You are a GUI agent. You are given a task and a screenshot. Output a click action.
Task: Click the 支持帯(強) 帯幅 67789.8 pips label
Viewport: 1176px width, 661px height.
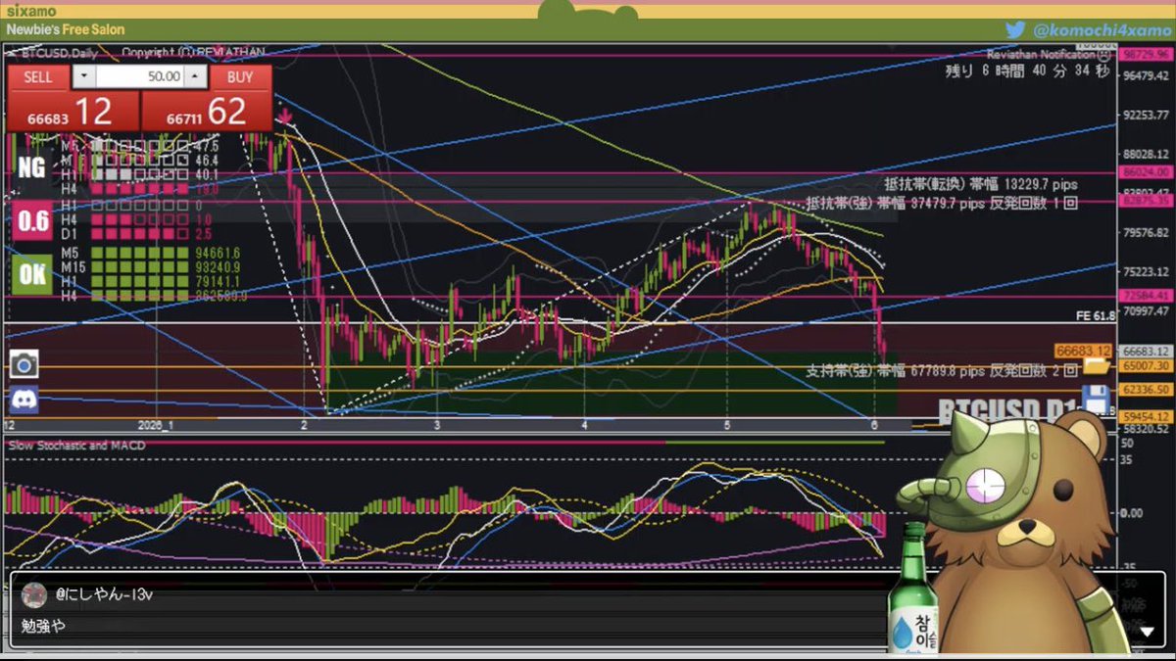click(x=942, y=370)
